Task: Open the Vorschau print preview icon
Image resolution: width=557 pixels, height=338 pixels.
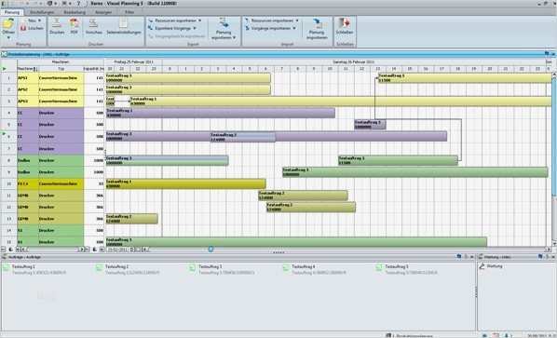Action: 93,23
